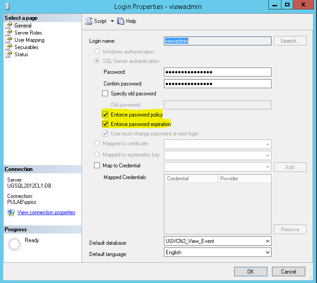Click the Provider column header
The width and height of the screenshot is (317, 283).
245,179
